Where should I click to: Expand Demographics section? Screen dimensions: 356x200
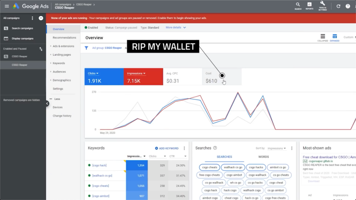coord(62,80)
